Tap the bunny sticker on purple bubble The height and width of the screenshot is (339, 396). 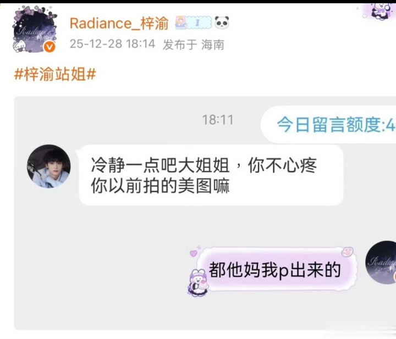(198, 282)
